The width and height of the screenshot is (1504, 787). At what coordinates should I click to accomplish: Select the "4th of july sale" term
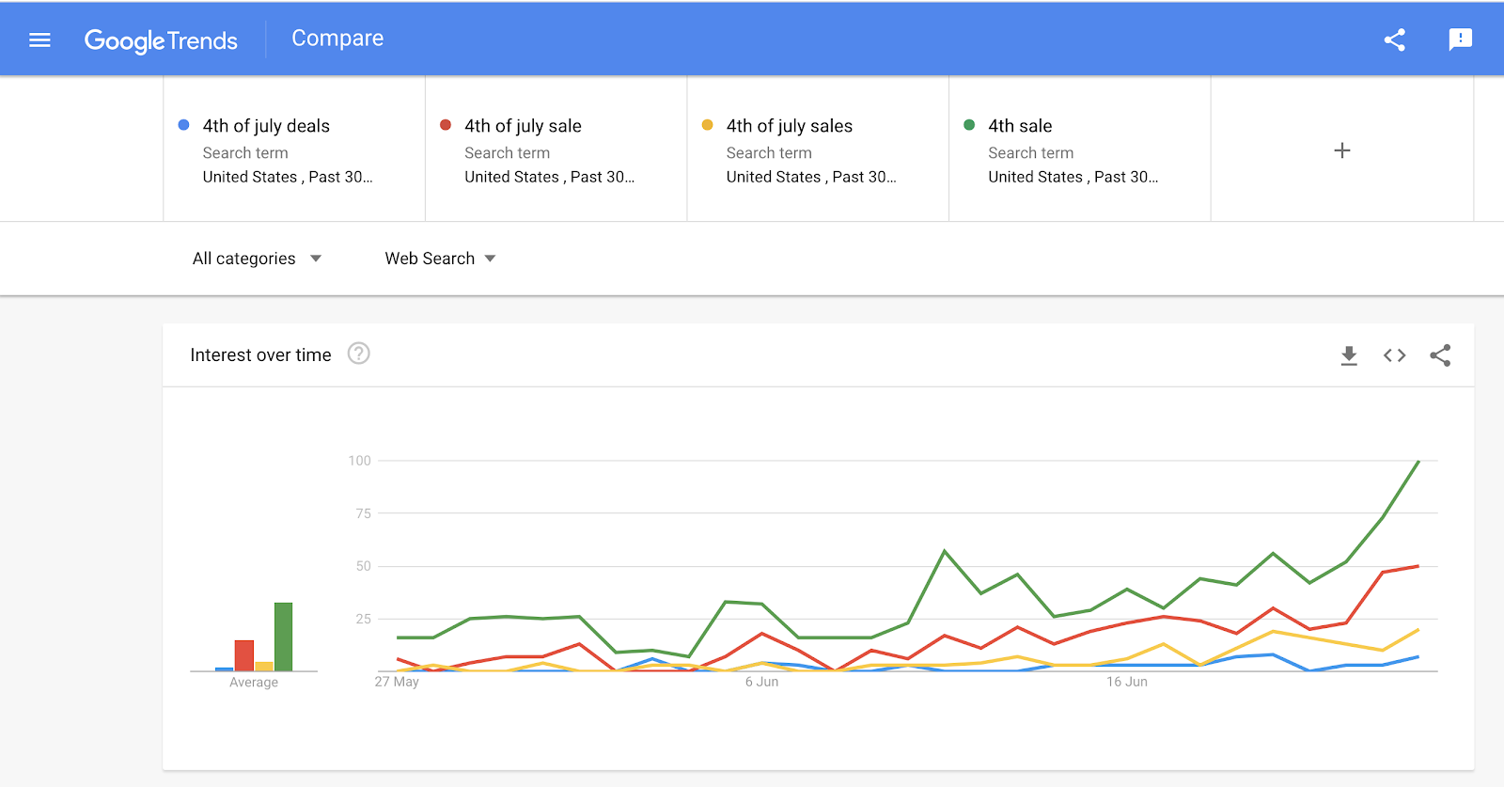(x=523, y=126)
